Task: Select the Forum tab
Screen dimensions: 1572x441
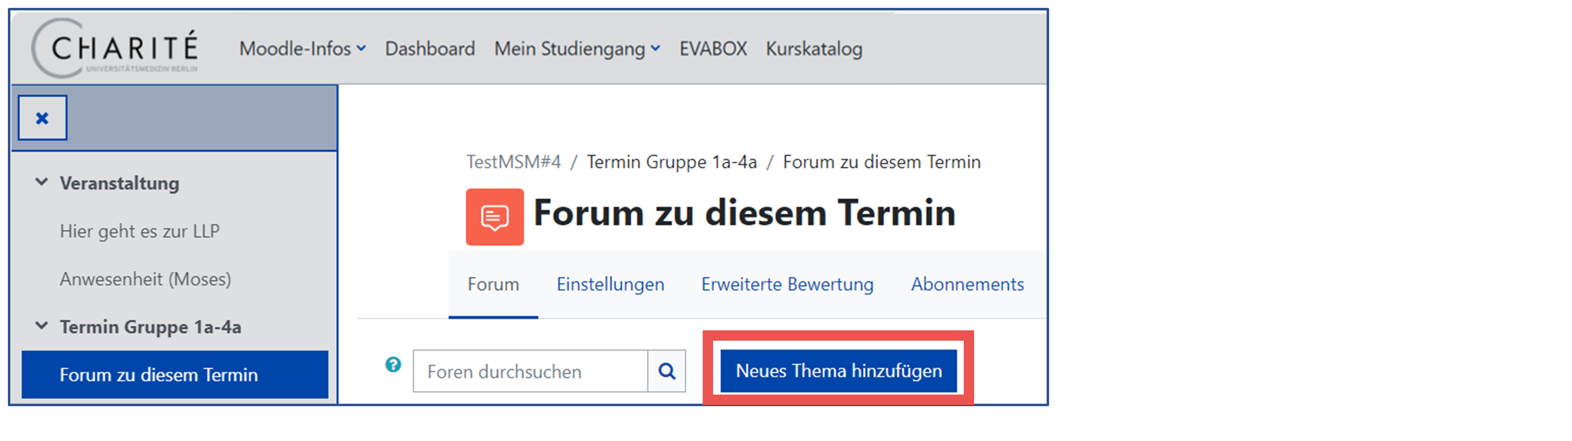Action: click(x=493, y=284)
